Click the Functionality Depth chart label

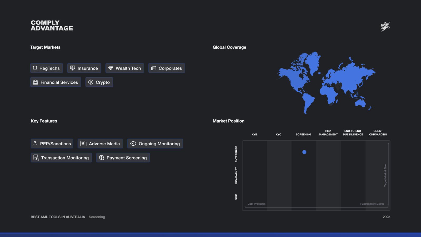pyautogui.click(x=372, y=204)
